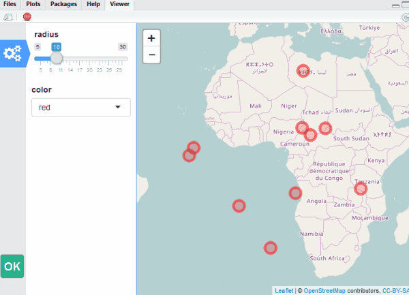Open the Leaflet attribution link
The image size is (409, 295).
tap(284, 290)
